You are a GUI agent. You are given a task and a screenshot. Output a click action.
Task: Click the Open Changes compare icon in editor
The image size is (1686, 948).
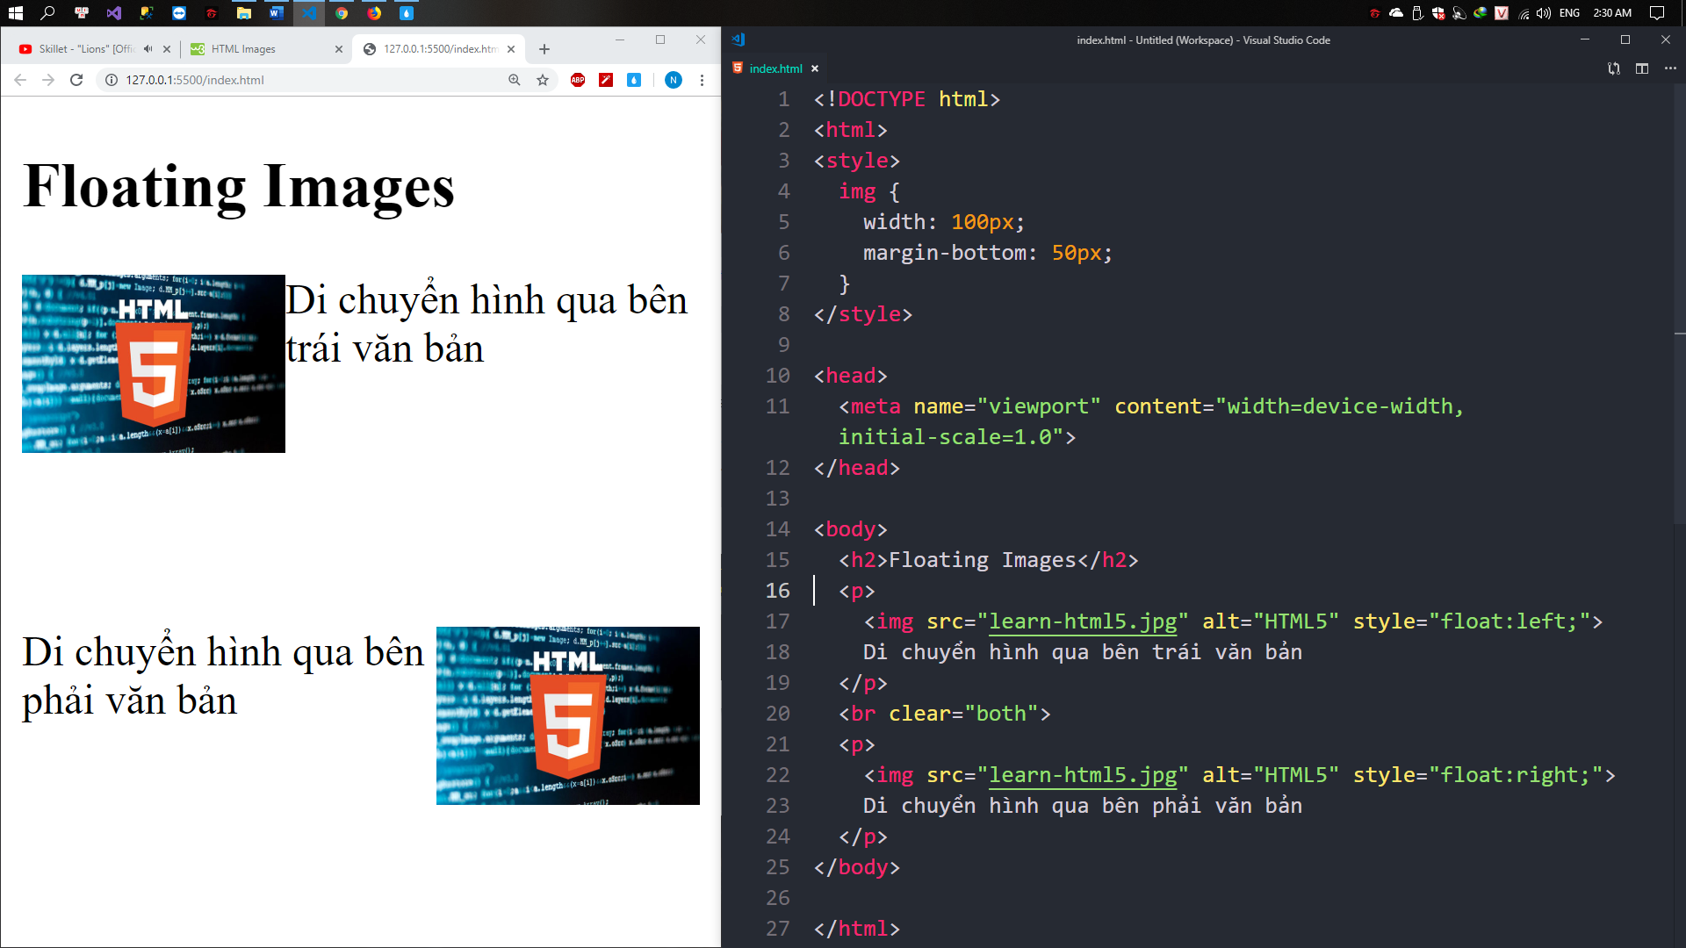pyautogui.click(x=1614, y=68)
